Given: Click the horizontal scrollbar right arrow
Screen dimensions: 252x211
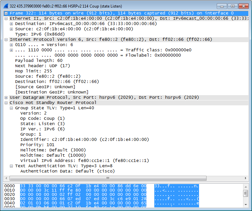Looking at the screenshot, I should click(x=245, y=178).
